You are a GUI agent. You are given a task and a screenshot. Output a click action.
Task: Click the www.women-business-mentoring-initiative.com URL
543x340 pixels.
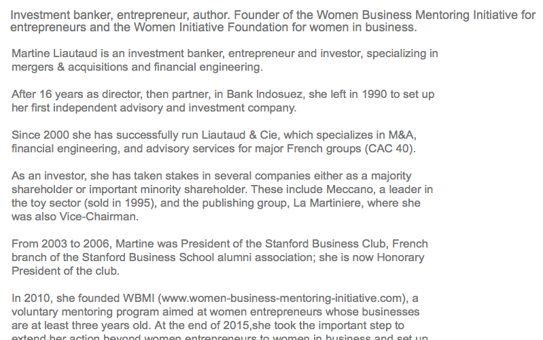click(x=282, y=299)
